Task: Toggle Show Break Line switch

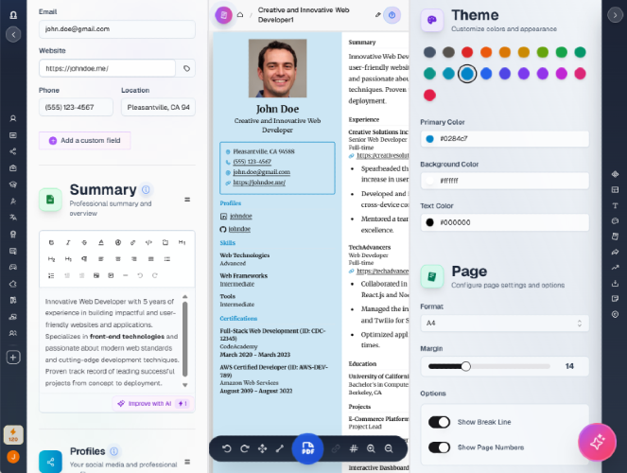Action: click(439, 422)
